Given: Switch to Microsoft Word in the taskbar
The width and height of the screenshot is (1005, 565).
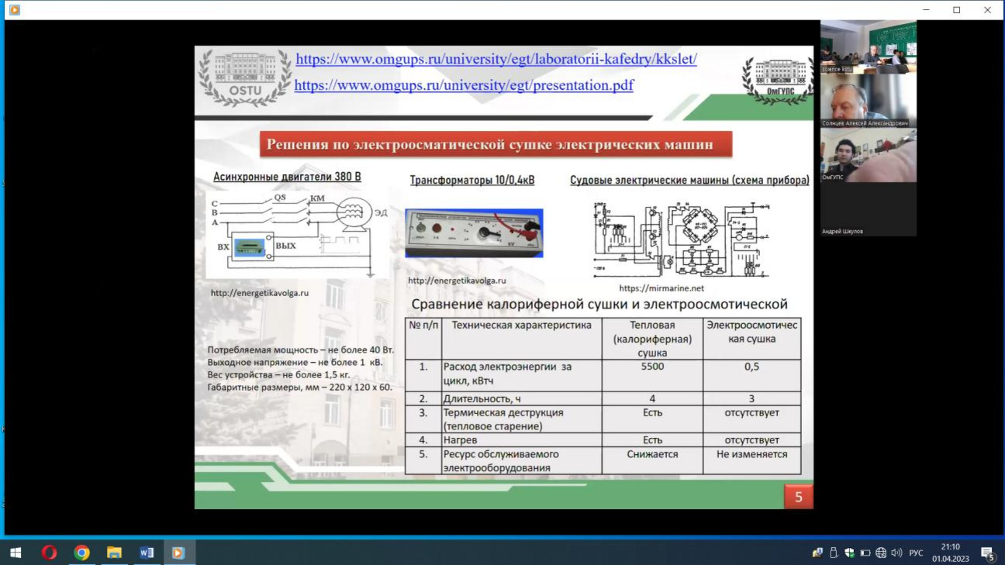Looking at the screenshot, I should pos(147,553).
